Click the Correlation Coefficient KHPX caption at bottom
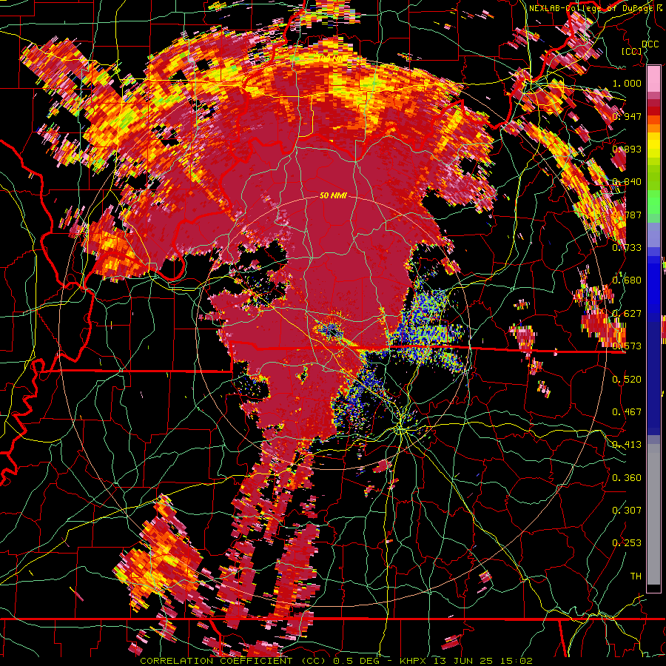This screenshot has height=666, width=666. coord(336,661)
